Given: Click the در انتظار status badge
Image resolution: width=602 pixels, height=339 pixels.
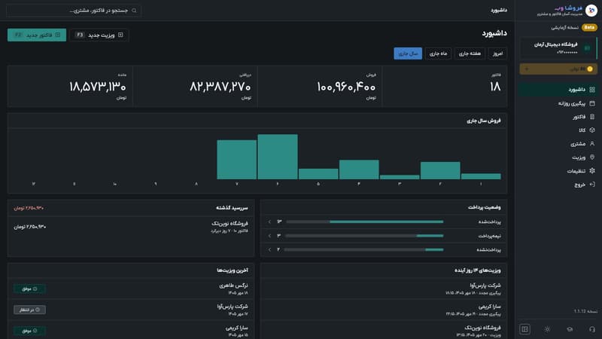Looking at the screenshot, I should (x=29, y=310).
